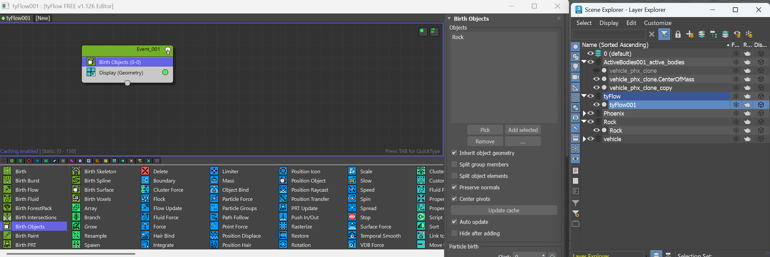The image size is (770, 257).
Task: Select the Birth Intersections operator
Action: 36,217
